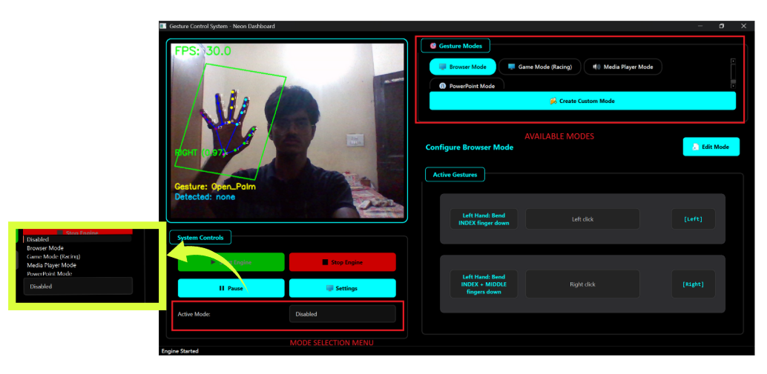767x374 pixels.
Task: Click the [Left] key binding box
Action: pyautogui.click(x=693, y=219)
